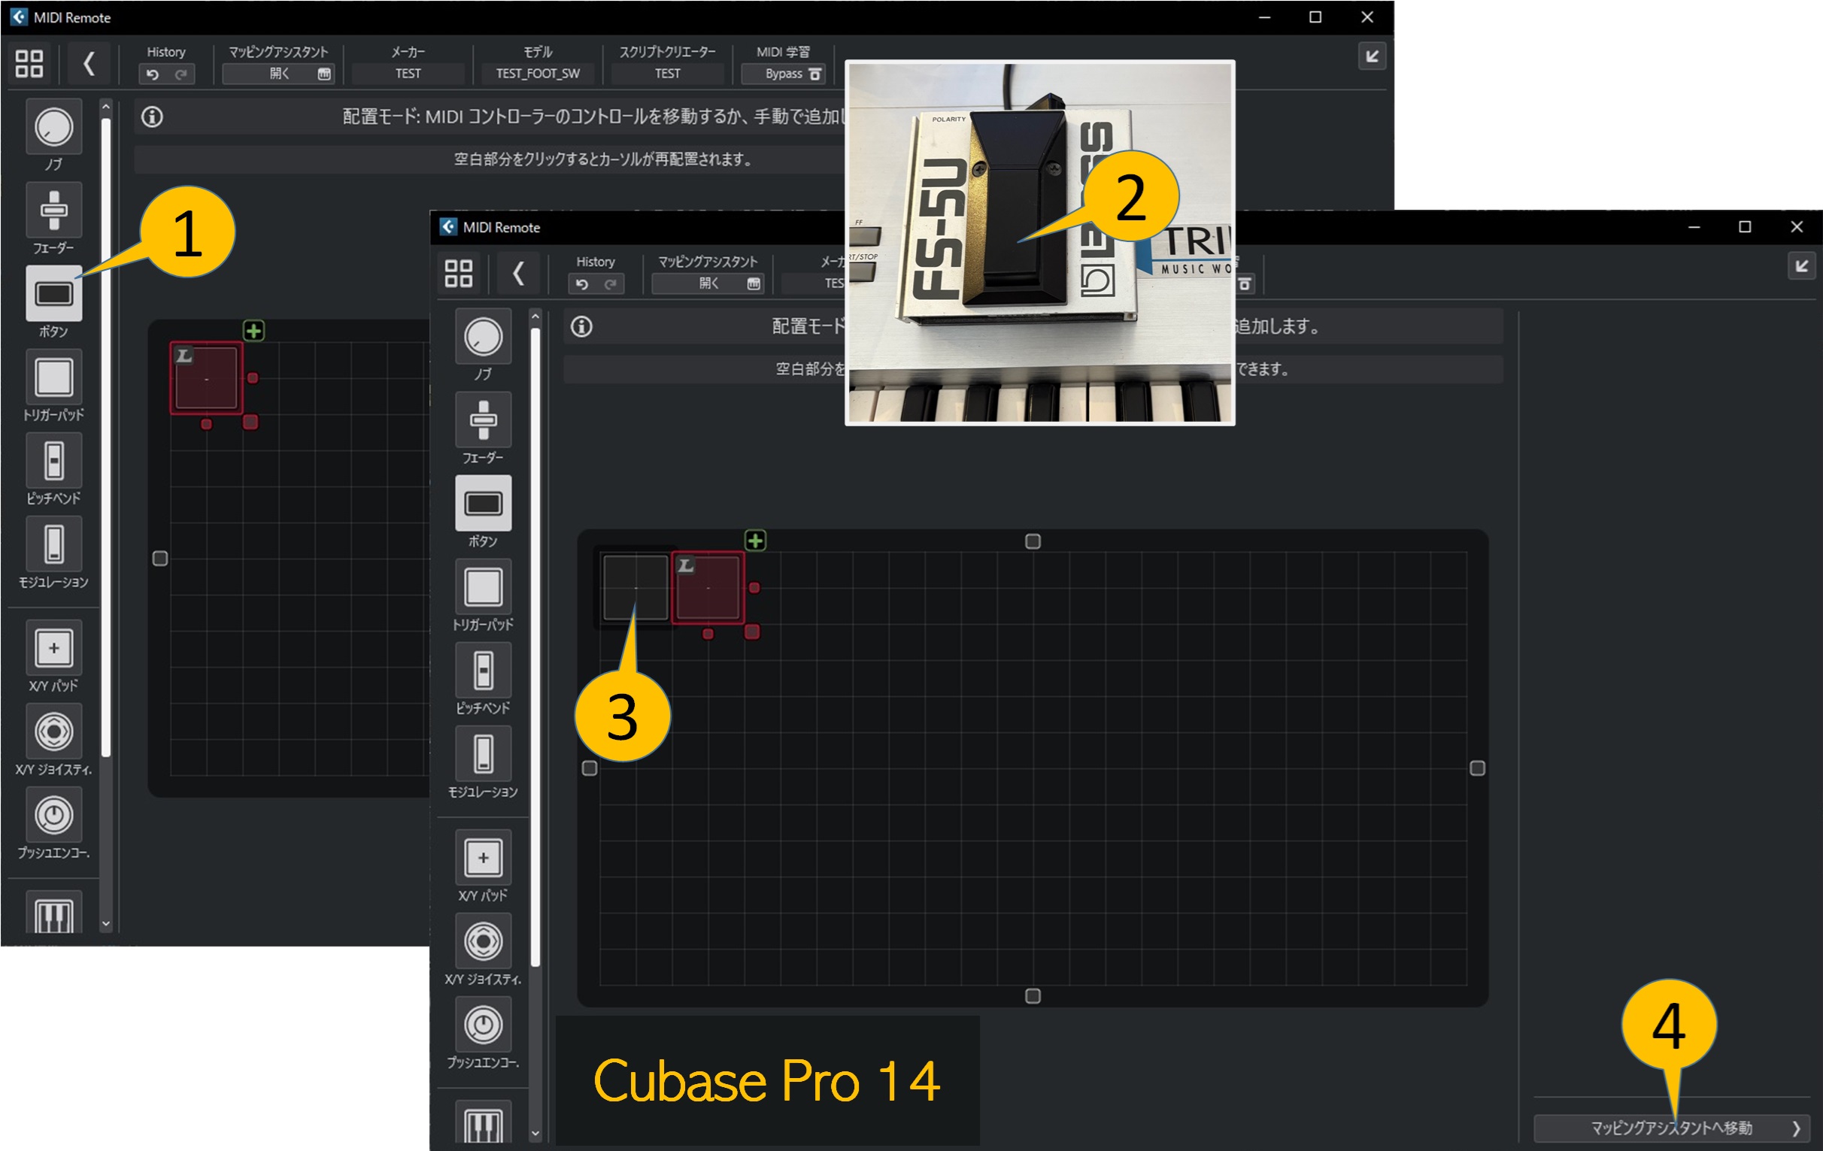1823x1151 pixels.
Task: Select the プッシュエンコーダー control in back window
Action: pyautogui.click(x=53, y=815)
